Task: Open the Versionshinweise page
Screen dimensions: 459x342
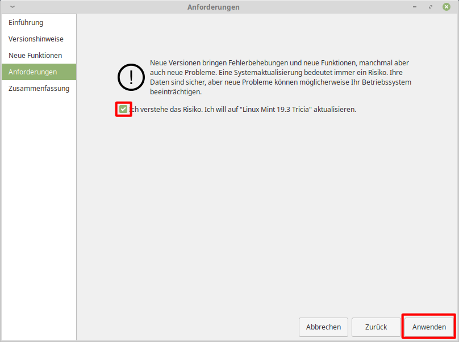Action: click(36, 39)
